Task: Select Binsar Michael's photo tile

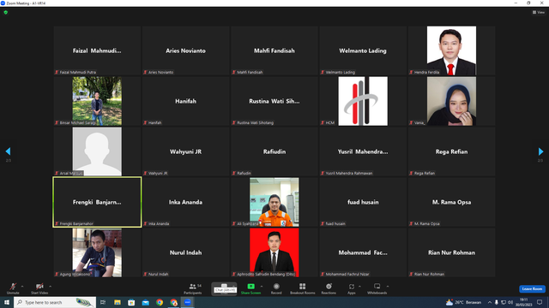Action: point(97,101)
